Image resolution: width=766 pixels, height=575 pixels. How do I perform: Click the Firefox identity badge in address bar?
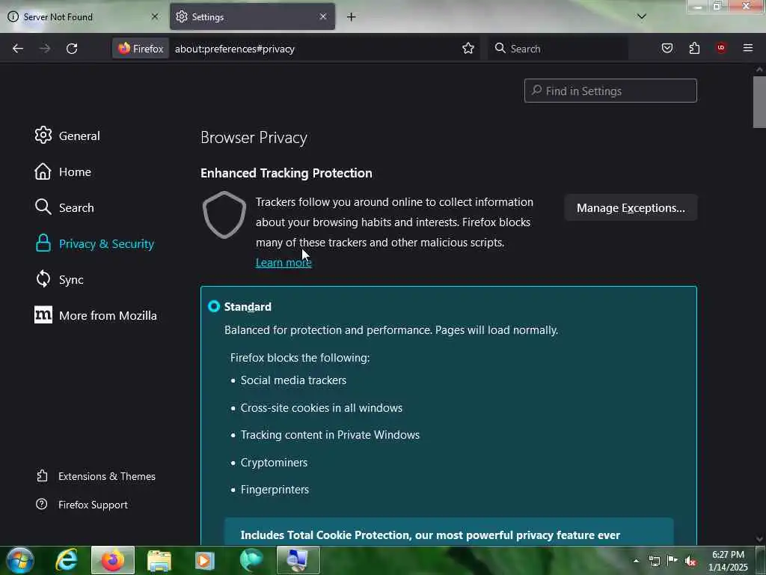click(x=141, y=49)
